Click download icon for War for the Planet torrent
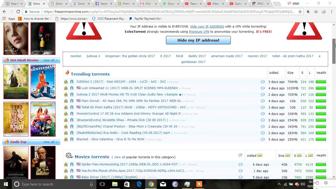 66,171
